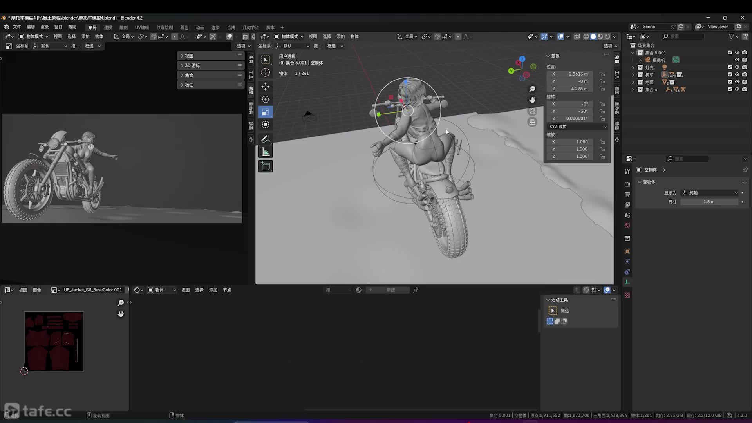Uncheck the 集合 5.001 collection checkbox

(x=730, y=52)
